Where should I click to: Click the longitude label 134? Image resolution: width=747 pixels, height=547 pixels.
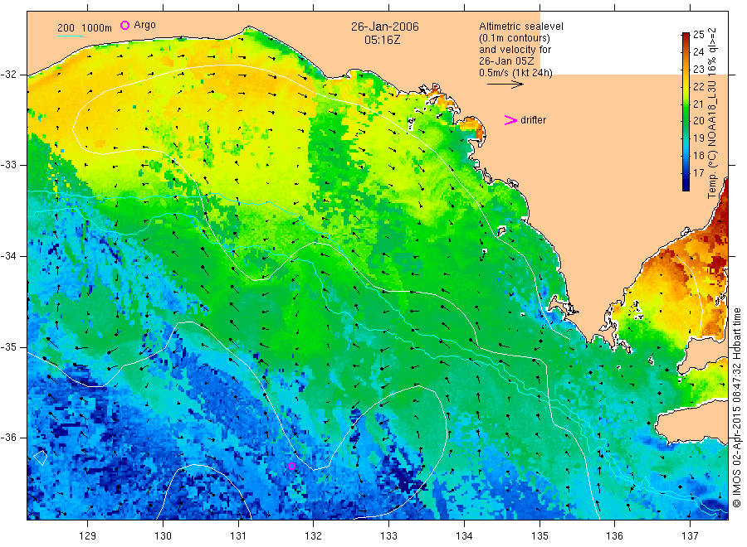[464, 536]
